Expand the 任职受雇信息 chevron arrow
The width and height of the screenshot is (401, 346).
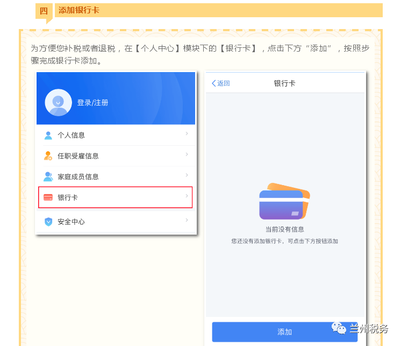[187, 154]
